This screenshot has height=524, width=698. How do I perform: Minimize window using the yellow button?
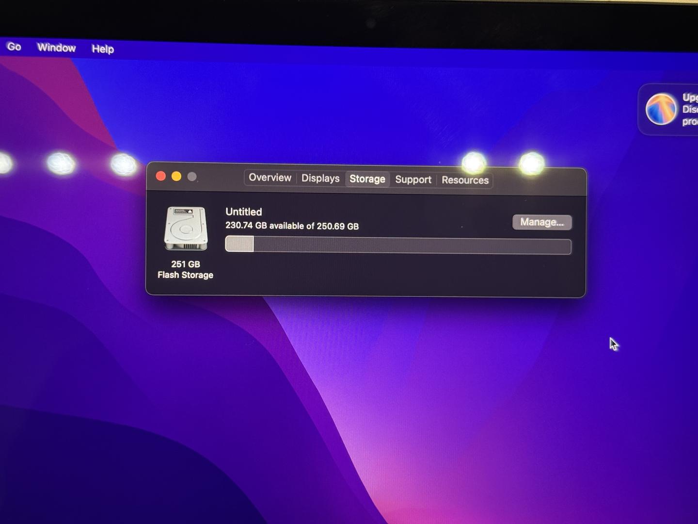tap(176, 177)
